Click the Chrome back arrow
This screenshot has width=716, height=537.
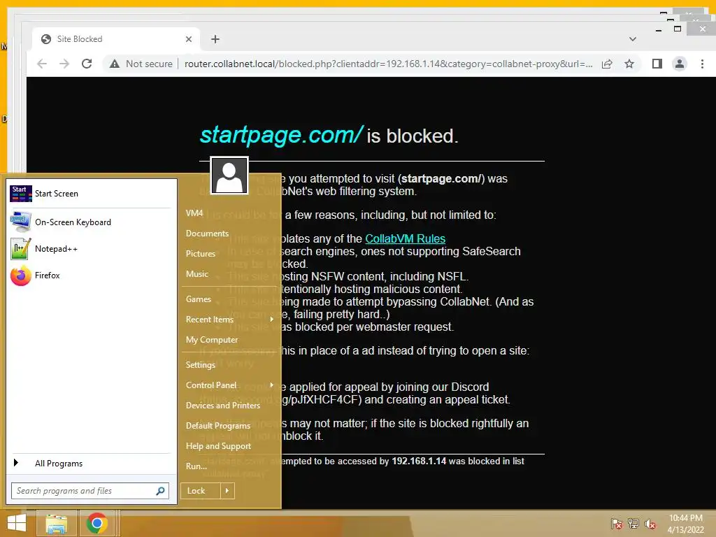pos(42,64)
